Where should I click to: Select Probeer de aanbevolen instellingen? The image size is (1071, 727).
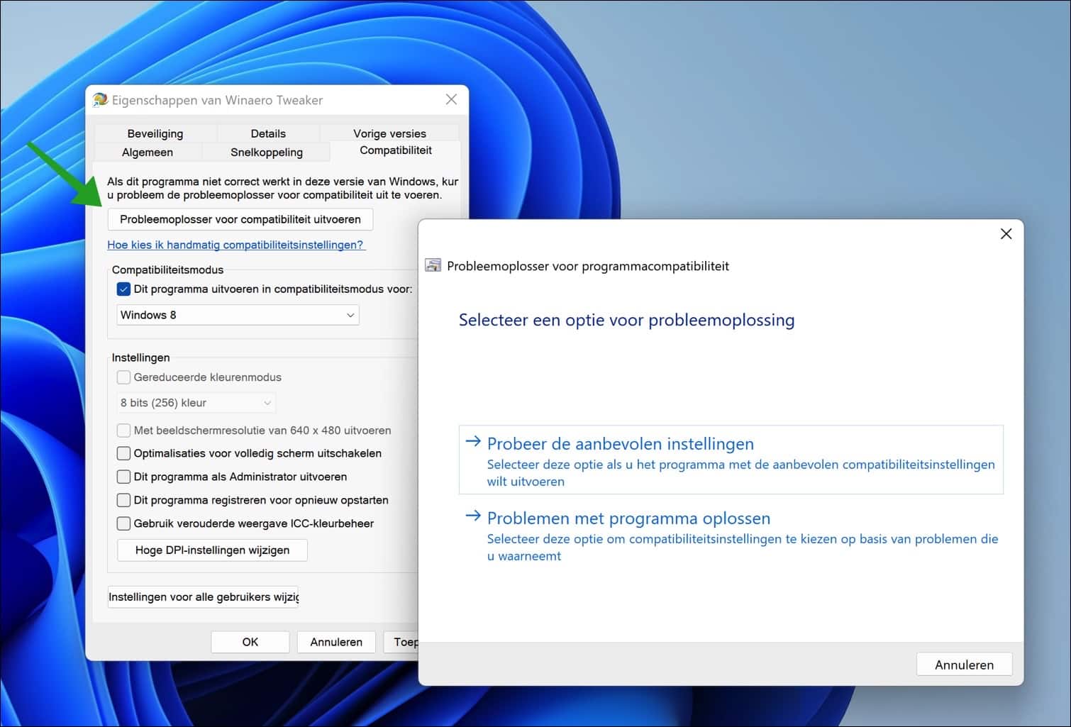pos(620,443)
